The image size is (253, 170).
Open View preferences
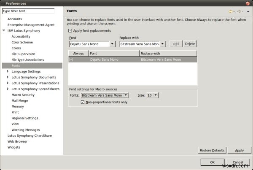(15, 124)
